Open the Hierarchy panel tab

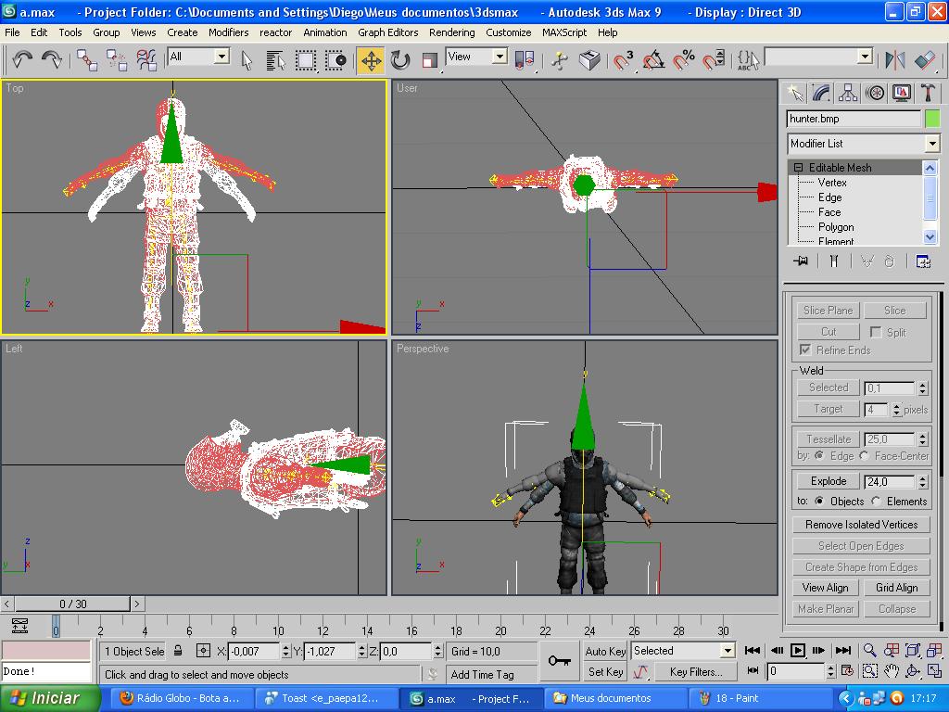coord(847,93)
